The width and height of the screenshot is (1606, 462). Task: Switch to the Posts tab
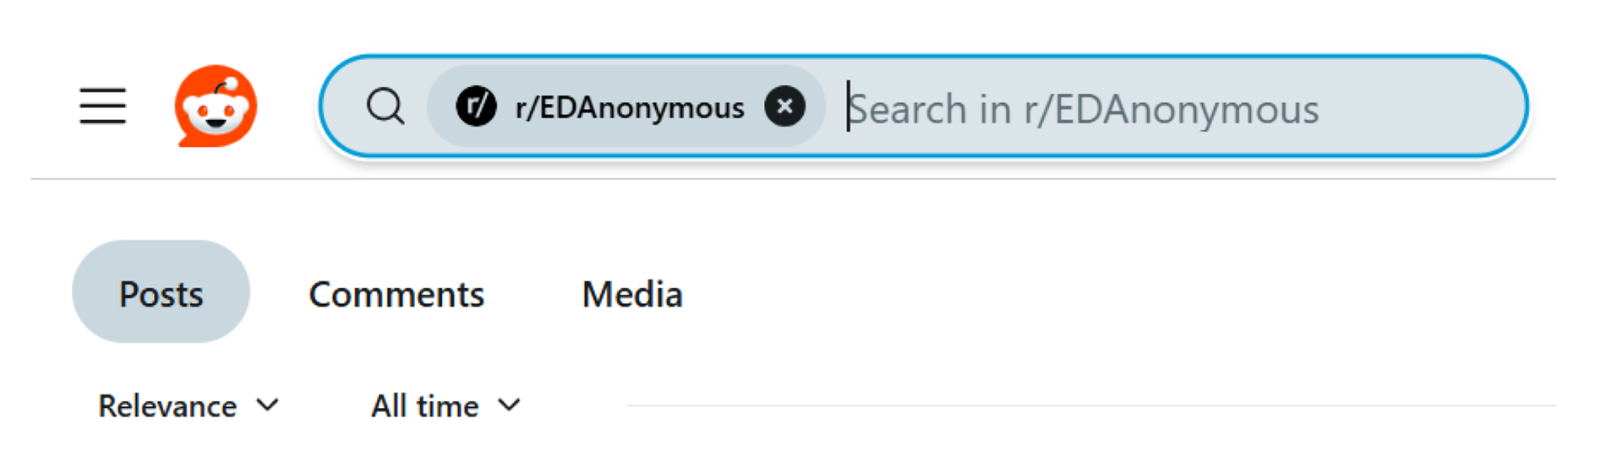pyautogui.click(x=161, y=292)
